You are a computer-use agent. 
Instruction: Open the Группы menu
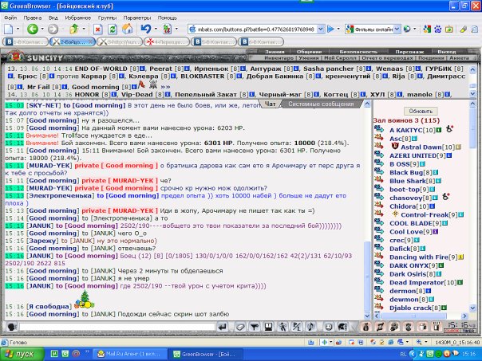[x=107, y=18]
